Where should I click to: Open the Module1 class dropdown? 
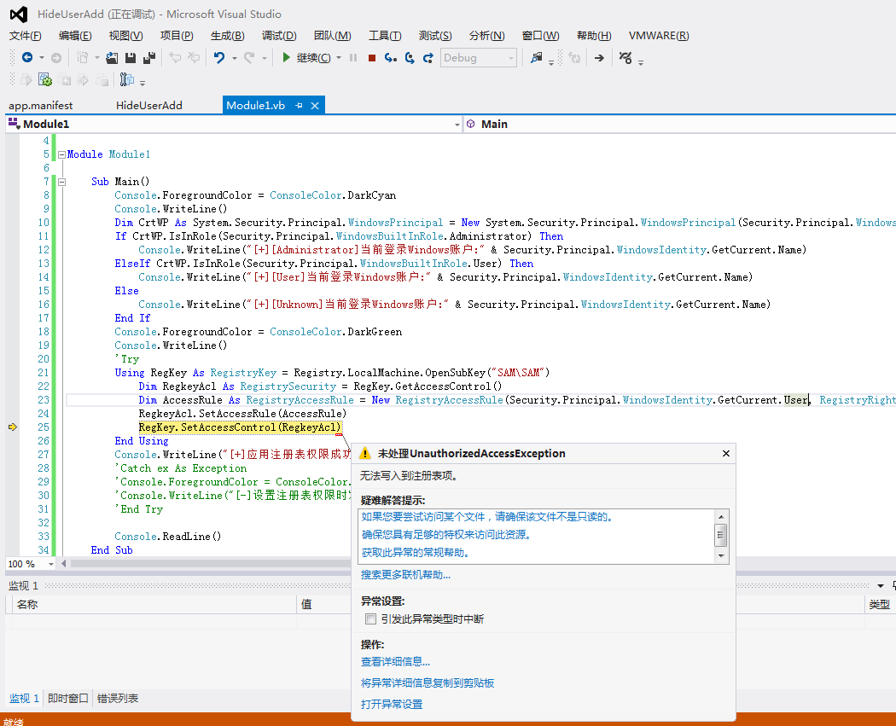[457, 125]
